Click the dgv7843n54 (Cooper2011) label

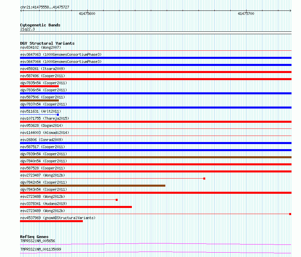coord(44,189)
